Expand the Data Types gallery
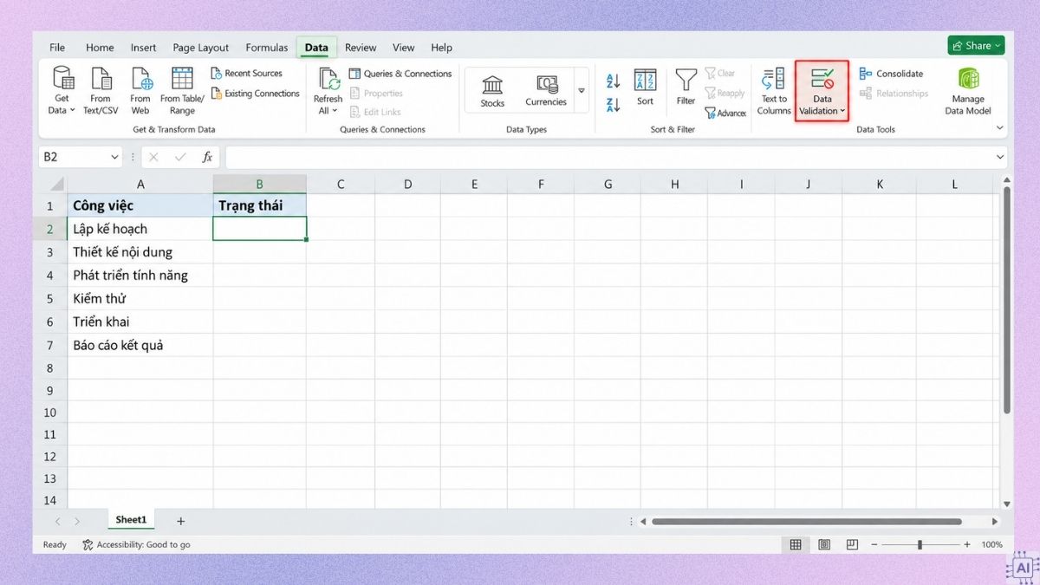Screen dimensions: 1040x585 (582, 90)
